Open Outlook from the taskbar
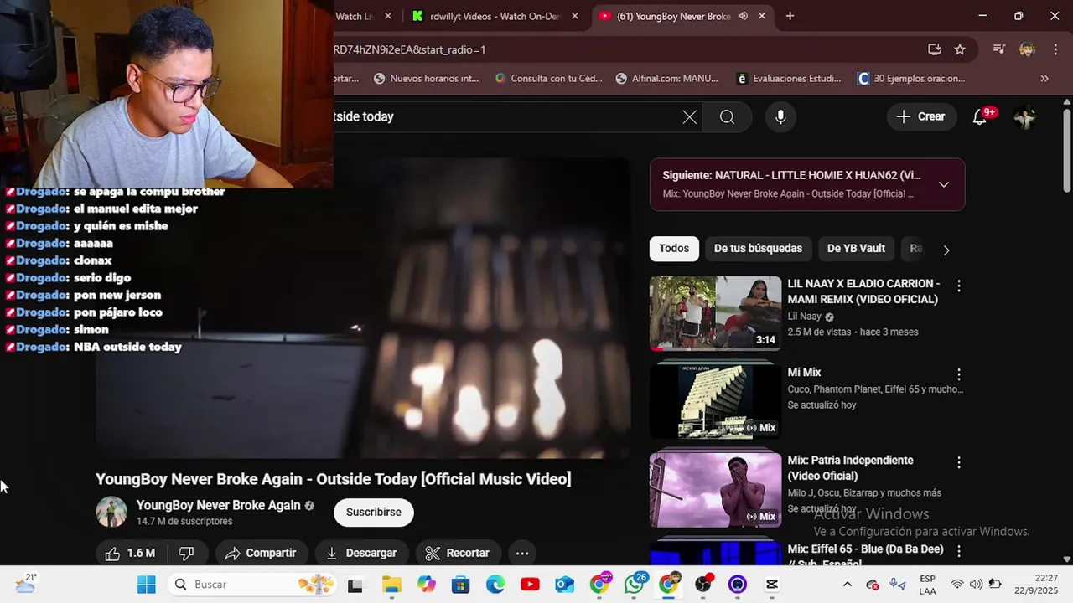Image resolution: width=1073 pixels, height=603 pixels. 564,585
